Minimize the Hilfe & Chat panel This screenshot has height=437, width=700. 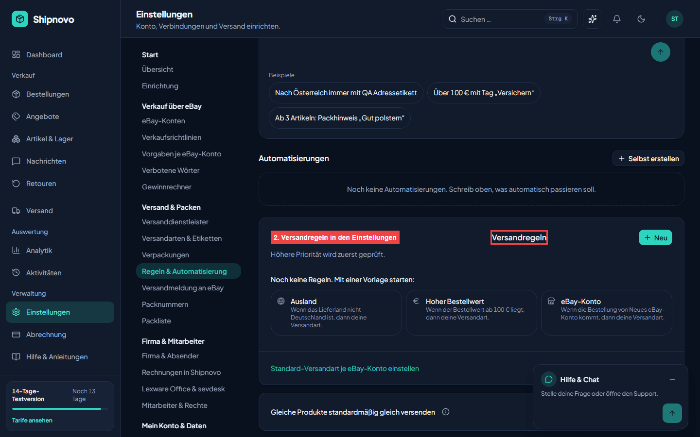tap(672, 379)
